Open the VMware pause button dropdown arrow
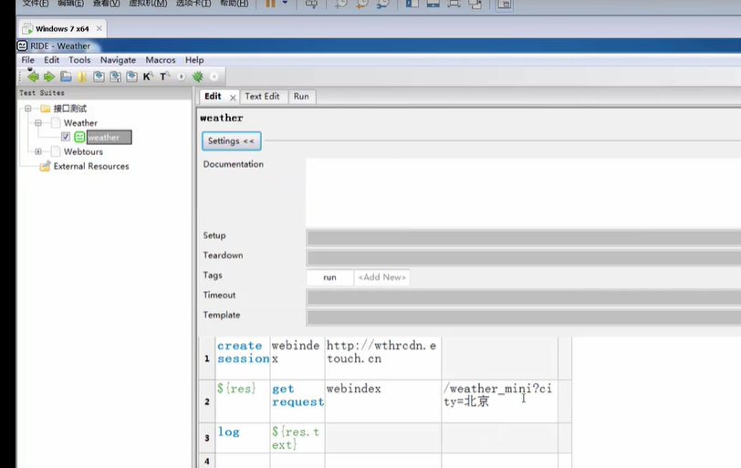The image size is (741, 468). point(285,4)
